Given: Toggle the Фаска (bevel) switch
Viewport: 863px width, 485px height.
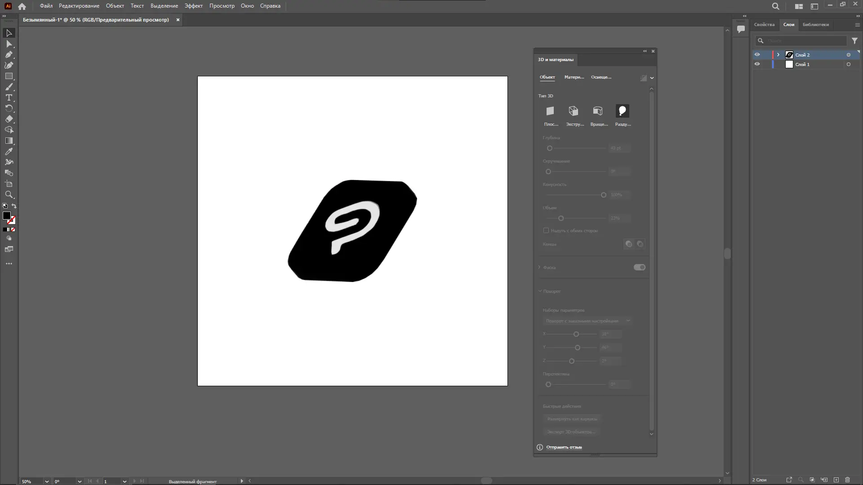Looking at the screenshot, I should point(639,267).
